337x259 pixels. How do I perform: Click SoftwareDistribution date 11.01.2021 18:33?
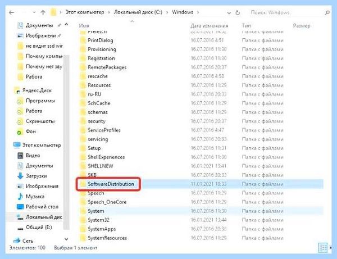[x=208, y=184]
